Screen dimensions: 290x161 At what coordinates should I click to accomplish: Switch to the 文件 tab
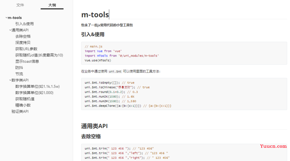pyautogui.click(x=20, y=5)
